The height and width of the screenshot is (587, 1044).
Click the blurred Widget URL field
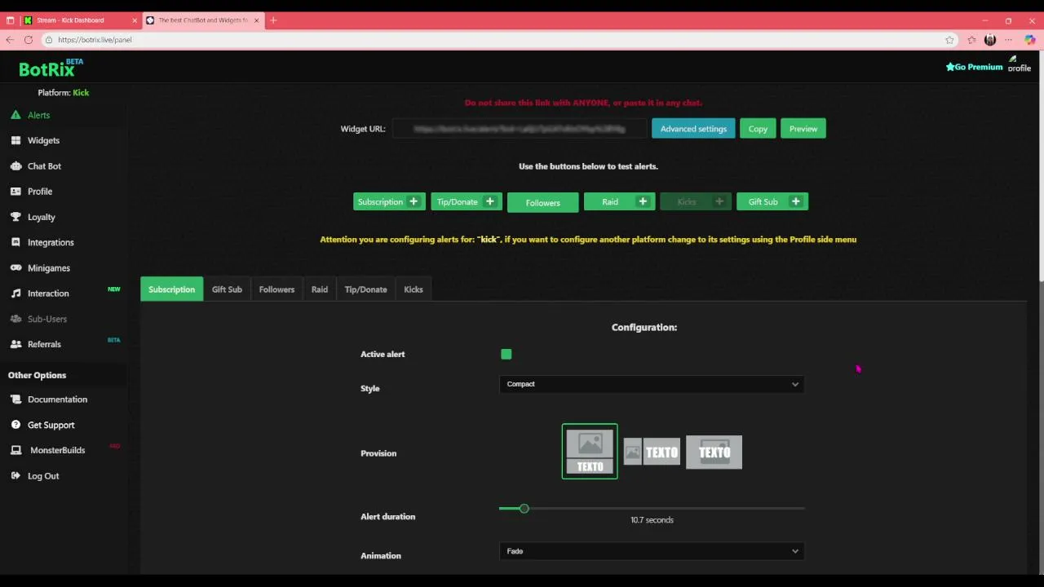point(520,129)
